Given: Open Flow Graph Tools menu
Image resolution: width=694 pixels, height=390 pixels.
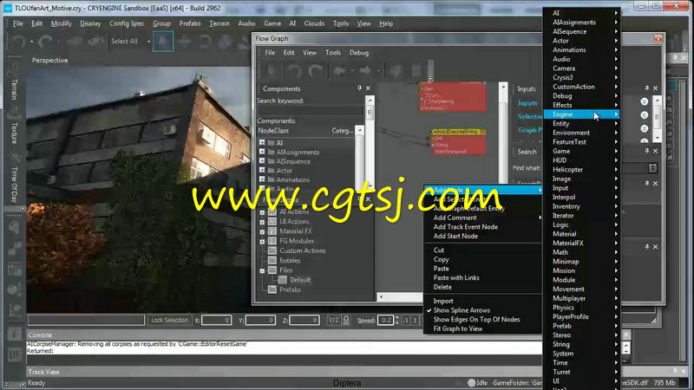Looking at the screenshot, I should tap(333, 53).
